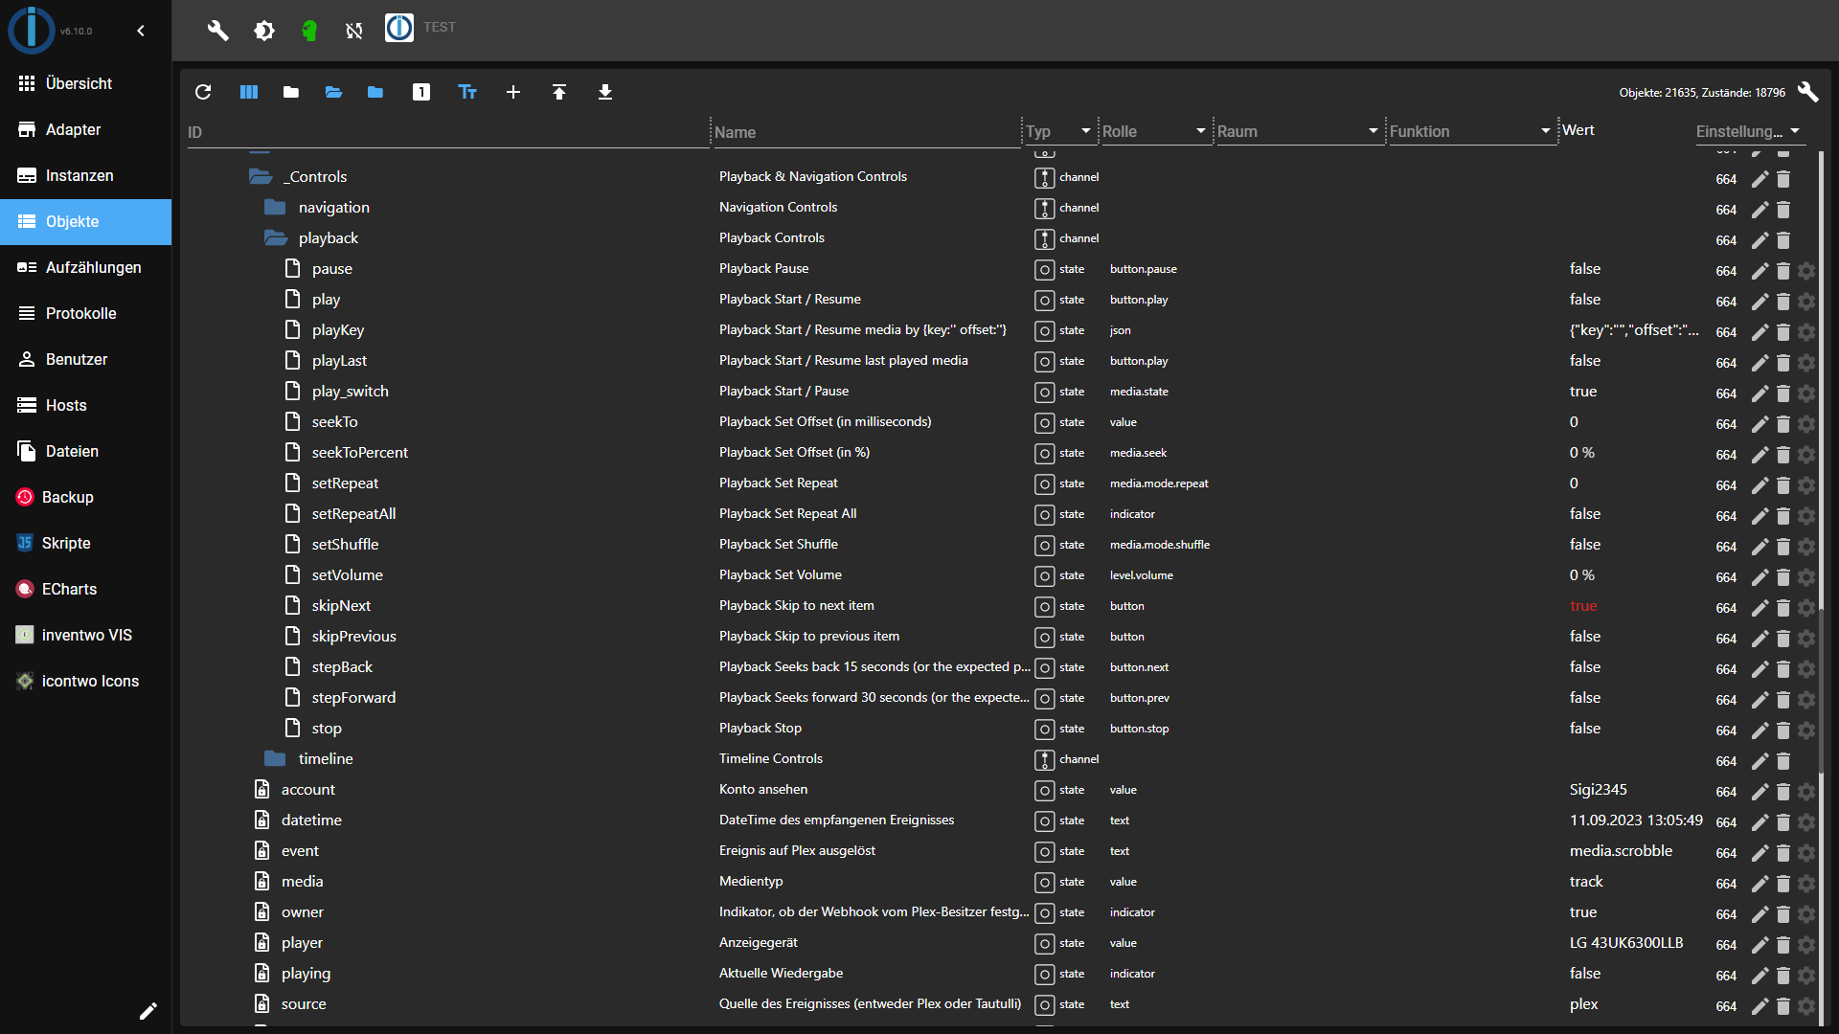Click the collapse all folders icon

coord(291,92)
